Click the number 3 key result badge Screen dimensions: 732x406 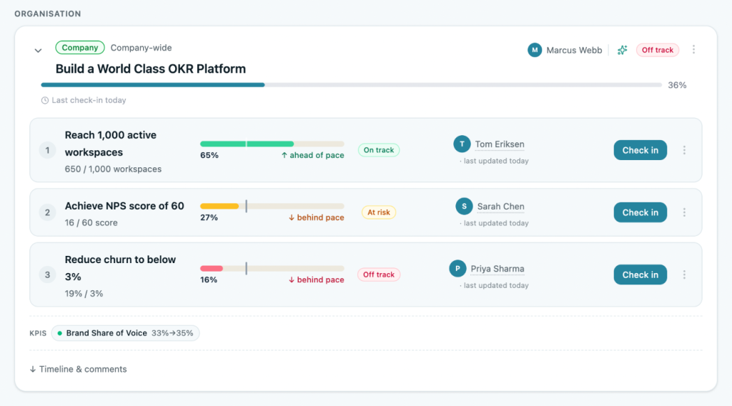pyautogui.click(x=47, y=275)
